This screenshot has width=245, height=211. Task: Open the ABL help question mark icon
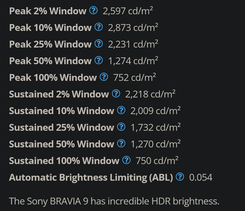point(180,177)
